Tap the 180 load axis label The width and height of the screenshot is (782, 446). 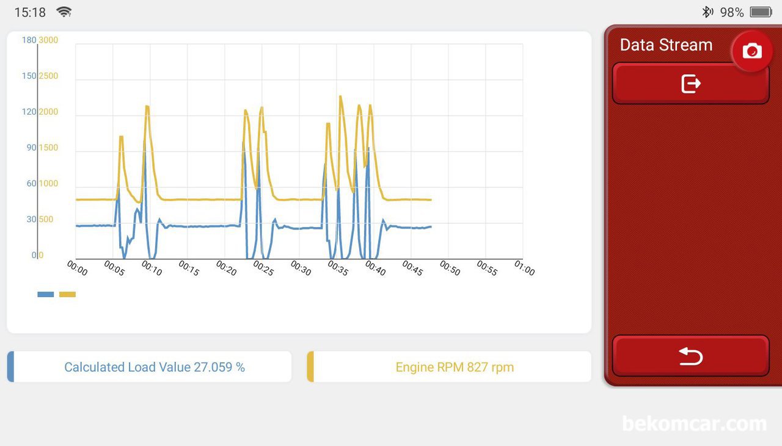(x=29, y=40)
